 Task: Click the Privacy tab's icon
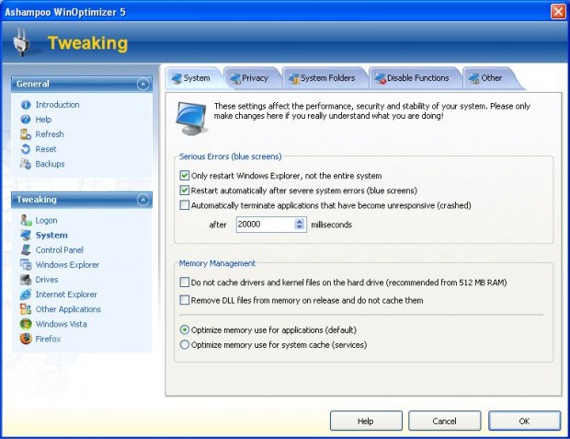[x=234, y=78]
